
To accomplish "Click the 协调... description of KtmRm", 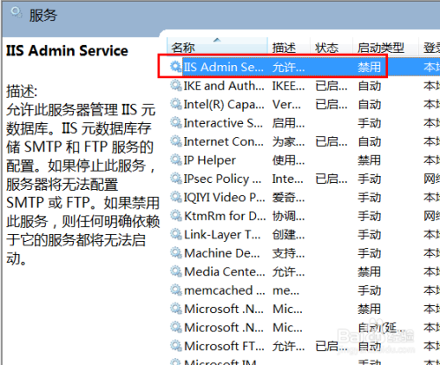I will coord(289,216).
